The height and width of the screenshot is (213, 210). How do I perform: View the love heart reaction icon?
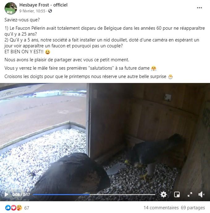click(x=14, y=208)
